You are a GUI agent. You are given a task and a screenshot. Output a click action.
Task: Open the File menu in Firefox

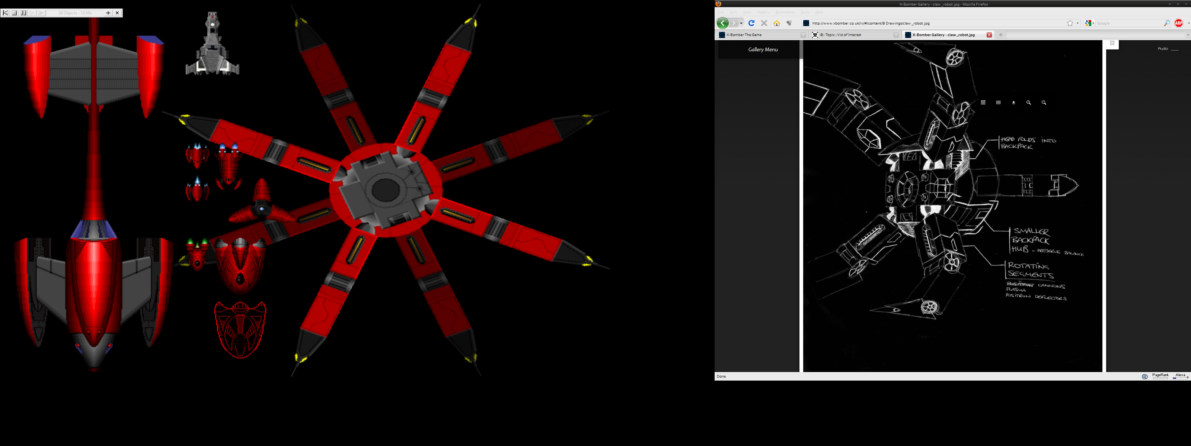(720, 12)
